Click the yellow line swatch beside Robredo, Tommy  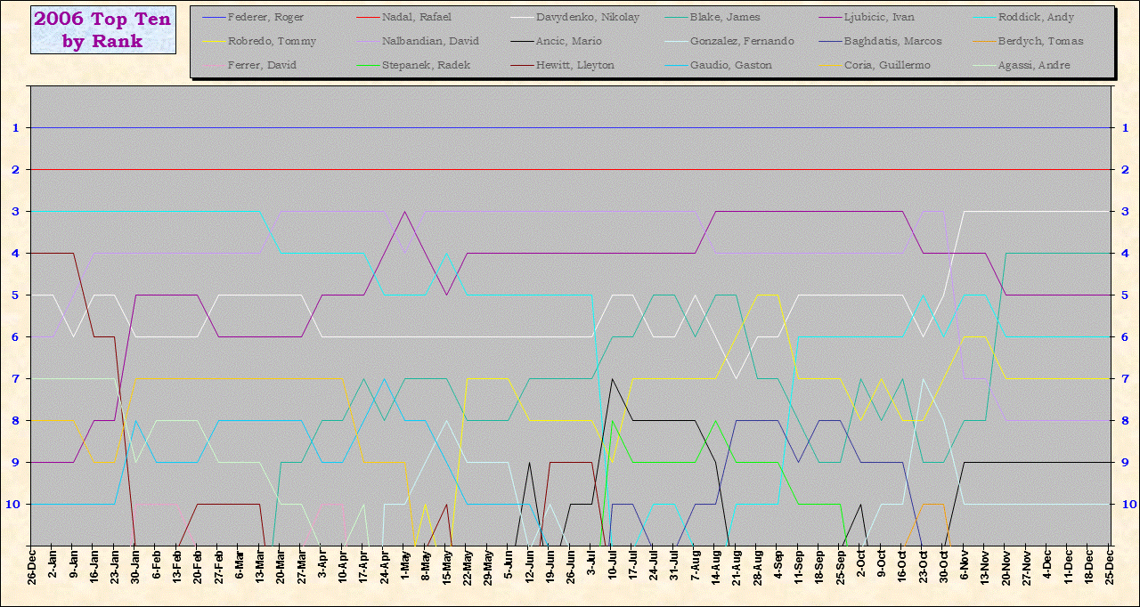tap(214, 41)
